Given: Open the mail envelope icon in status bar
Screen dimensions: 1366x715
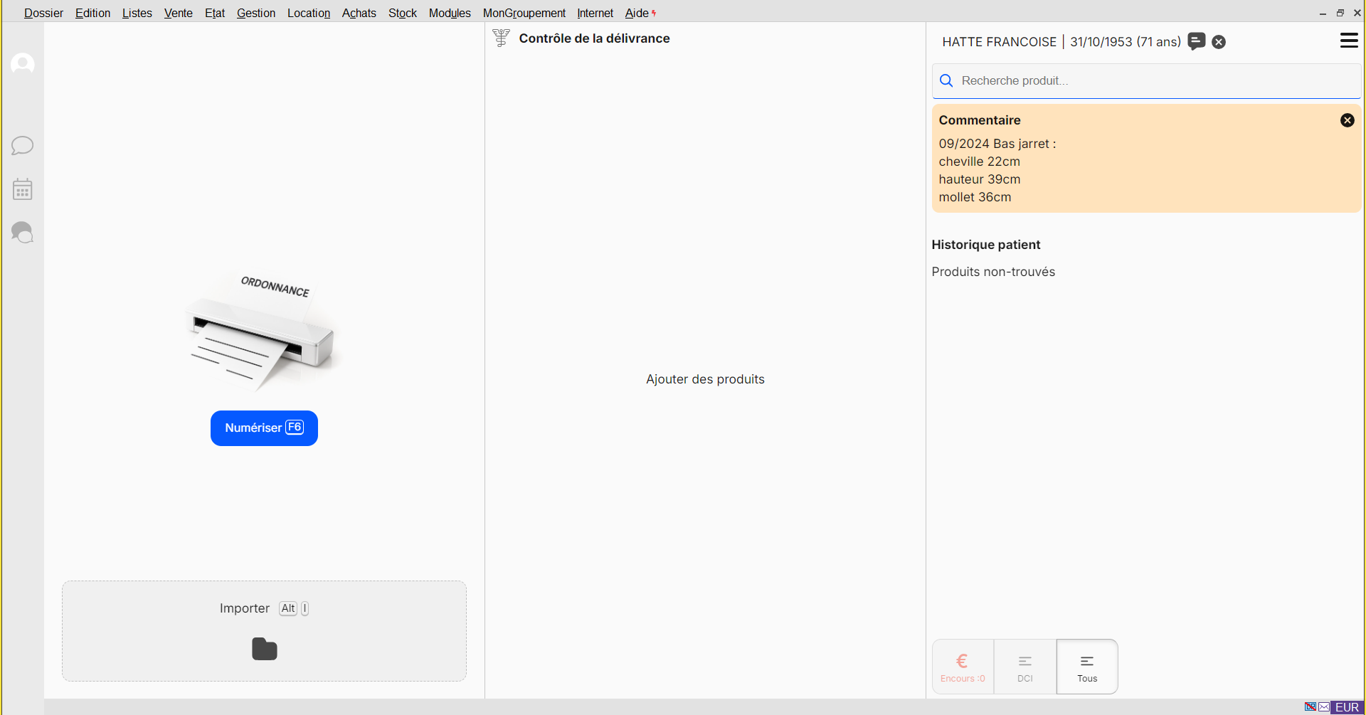Looking at the screenshot, I should 1323,707.
